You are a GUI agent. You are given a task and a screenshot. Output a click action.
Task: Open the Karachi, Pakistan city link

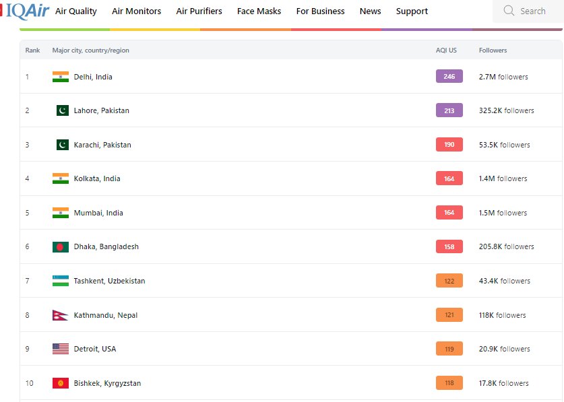[102, 145]
